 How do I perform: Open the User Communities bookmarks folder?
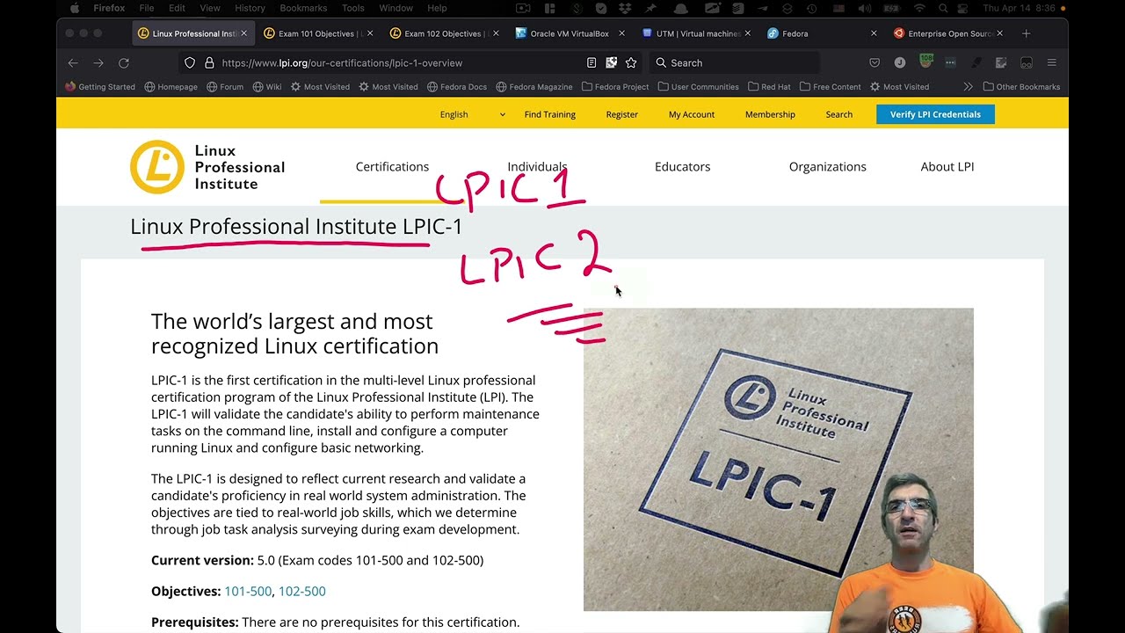coord(699,87)
